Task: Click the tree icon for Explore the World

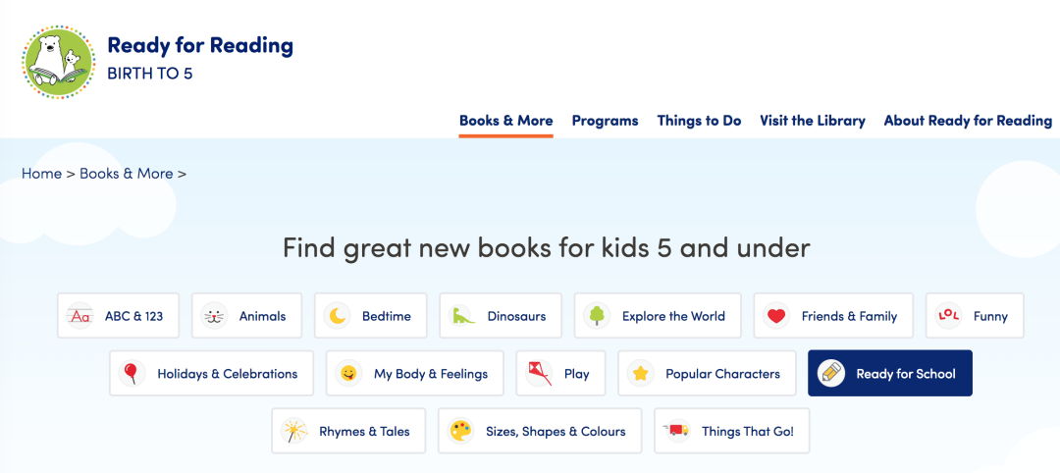Action: [x=597, y=316]
